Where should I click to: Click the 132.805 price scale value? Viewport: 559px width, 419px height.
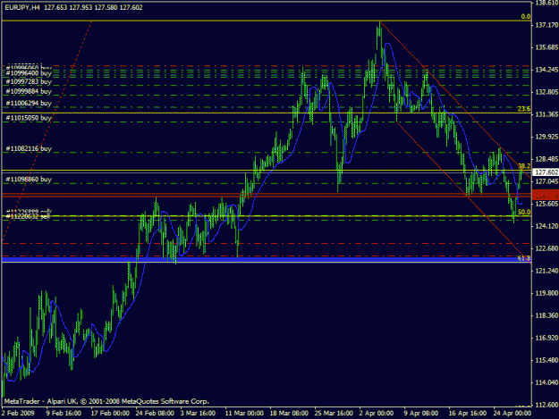point(546,92)
